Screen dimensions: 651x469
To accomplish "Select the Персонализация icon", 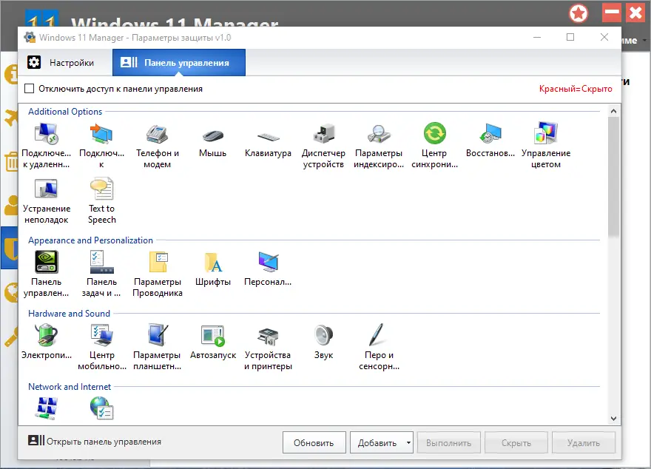I will click(268, 266).
